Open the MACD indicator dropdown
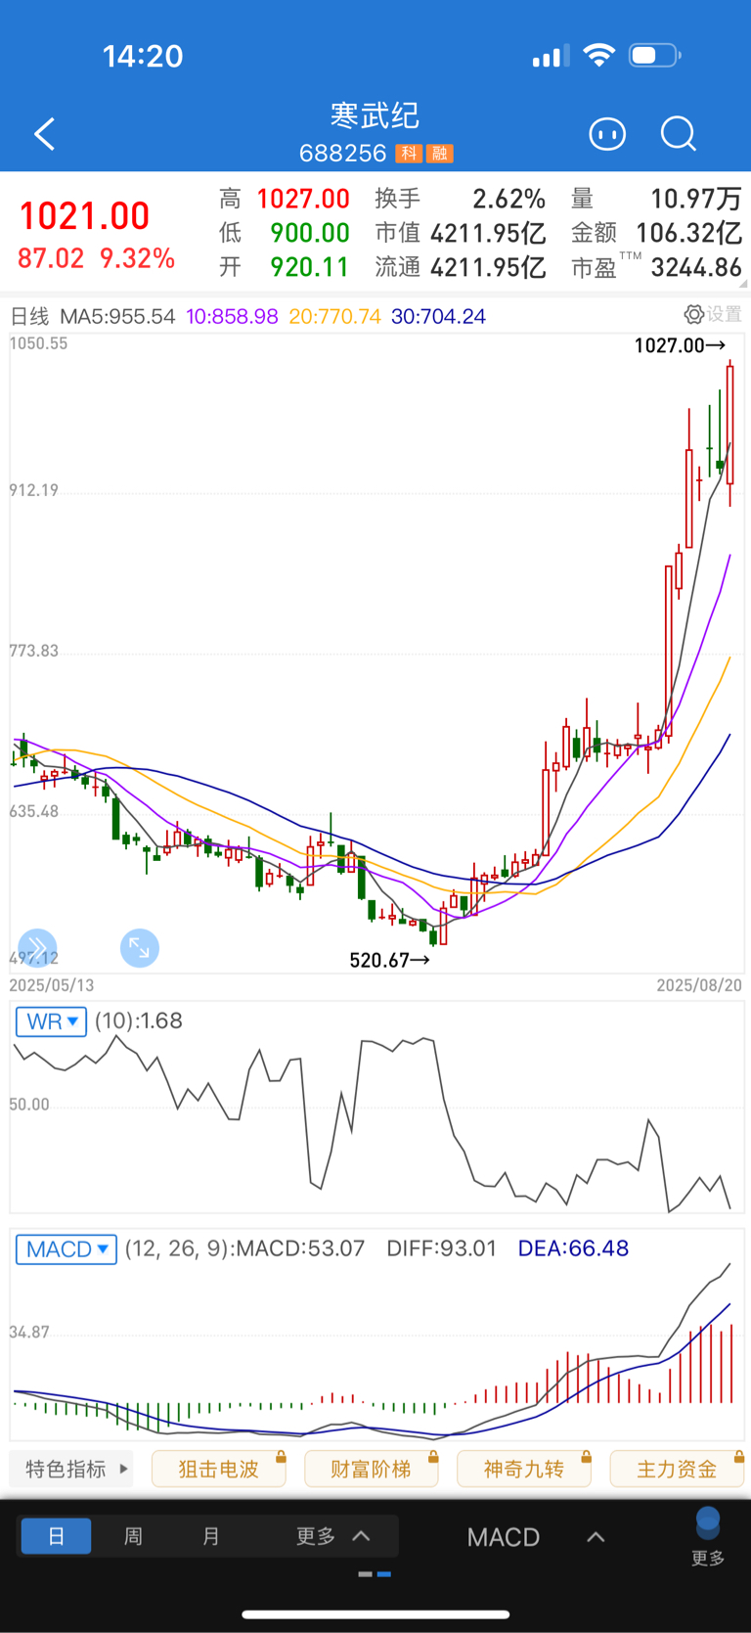Image resolution: width=751 pixels, height=1633 pixels. (66, 1249)
